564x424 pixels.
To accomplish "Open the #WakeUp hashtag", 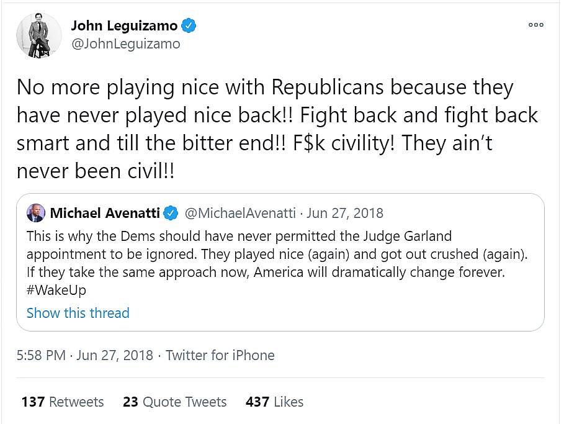I will point(56,291).
